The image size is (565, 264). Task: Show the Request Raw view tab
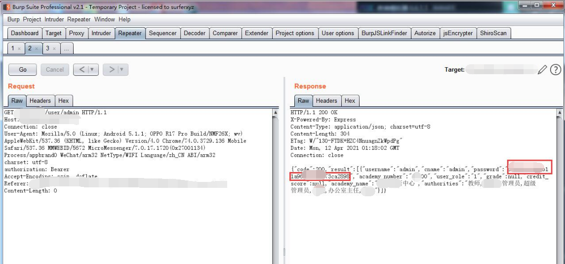tap(17, 101)
